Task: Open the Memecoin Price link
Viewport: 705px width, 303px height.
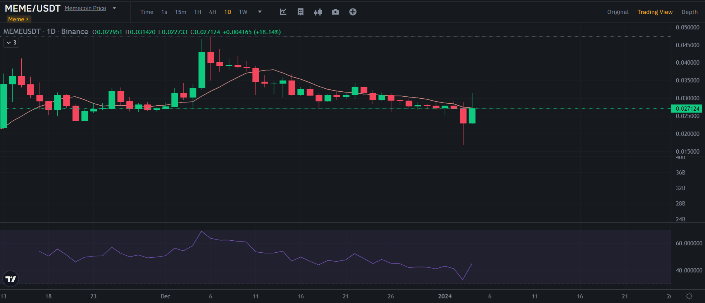Action: (85, 8)
